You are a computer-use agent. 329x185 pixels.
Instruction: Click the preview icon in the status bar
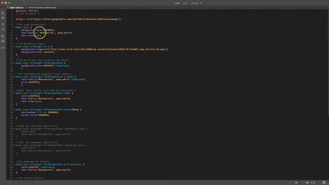(324, 183)
